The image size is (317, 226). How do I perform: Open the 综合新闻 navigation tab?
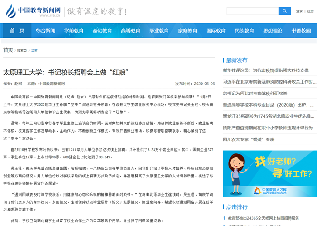pyautogui.click(x=45, y=30)
